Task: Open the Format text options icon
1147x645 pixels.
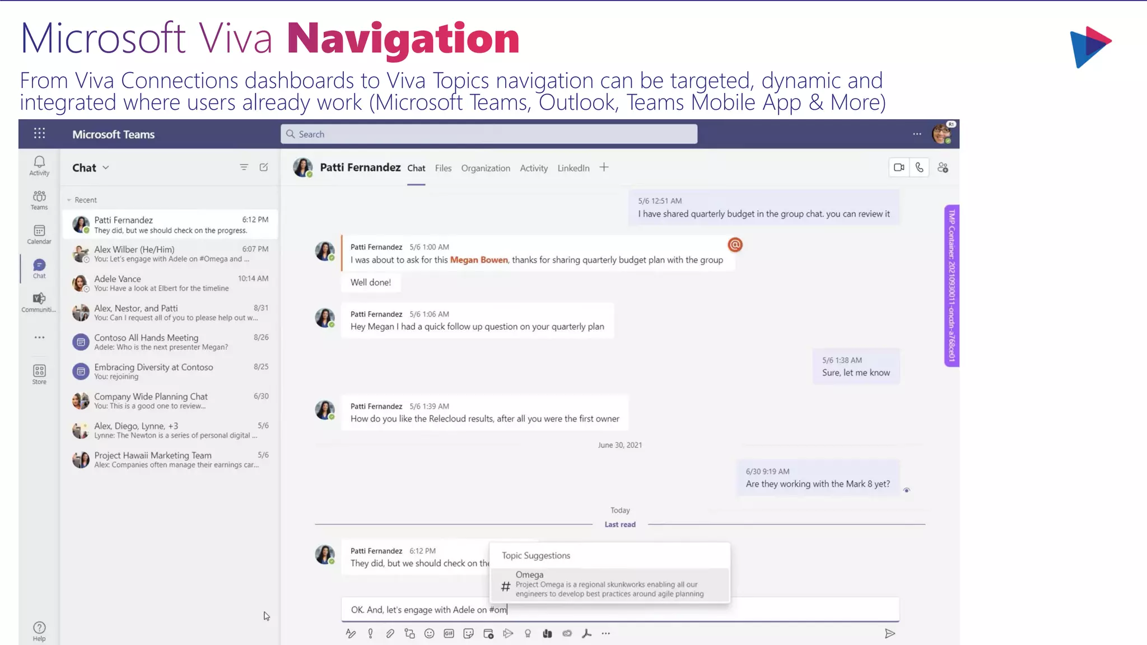Action: tap(351, 633)
